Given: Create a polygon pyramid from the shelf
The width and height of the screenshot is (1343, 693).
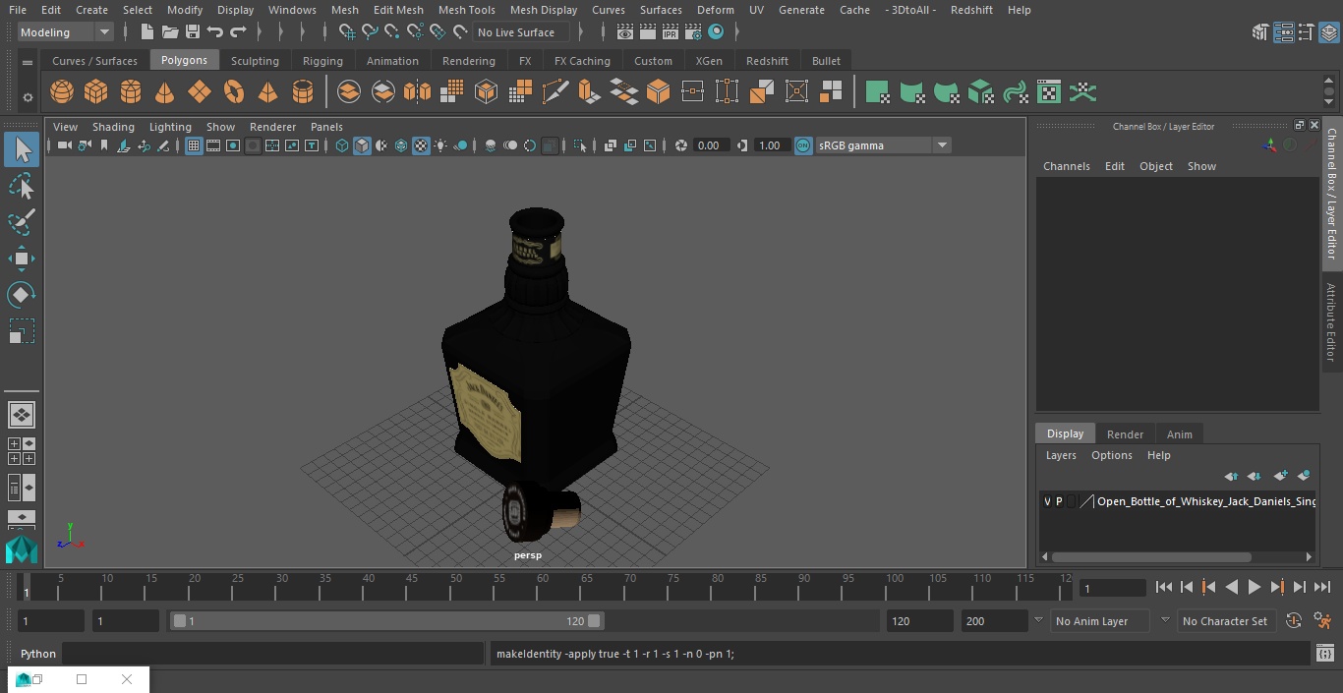Looking at the screenshot, I should pos(267,92).
